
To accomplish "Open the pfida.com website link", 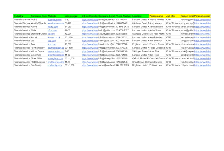I will (x=52, y=30).
